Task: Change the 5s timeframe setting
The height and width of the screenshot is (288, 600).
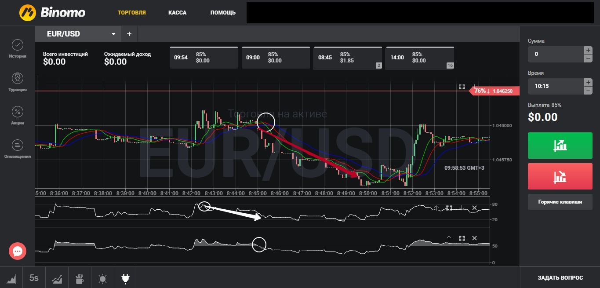Action: [34, 278]
